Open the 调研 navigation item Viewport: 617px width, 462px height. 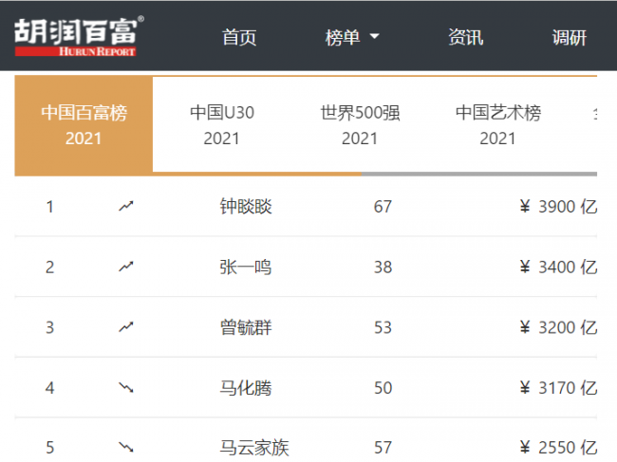click(570, 38)
